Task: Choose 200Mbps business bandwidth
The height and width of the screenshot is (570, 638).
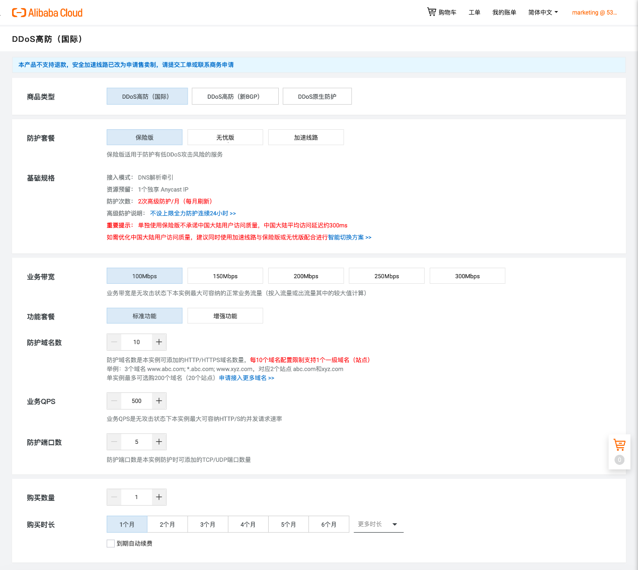Action: tap(306, 276)
